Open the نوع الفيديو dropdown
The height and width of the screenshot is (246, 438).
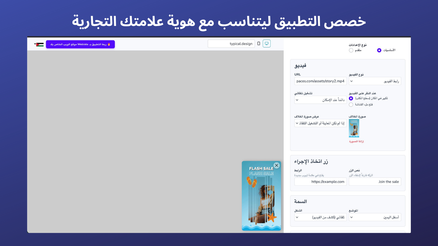point(375,81)
